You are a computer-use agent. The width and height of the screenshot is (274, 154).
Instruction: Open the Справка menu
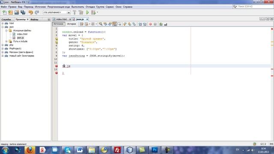pyautogui.click(x=128, y=7)
